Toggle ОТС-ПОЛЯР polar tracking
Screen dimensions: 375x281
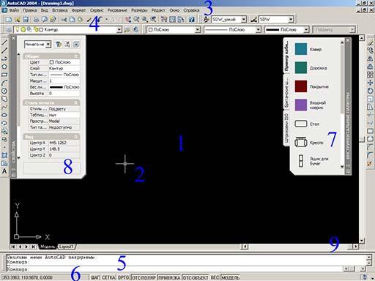(x=144, y=277)
